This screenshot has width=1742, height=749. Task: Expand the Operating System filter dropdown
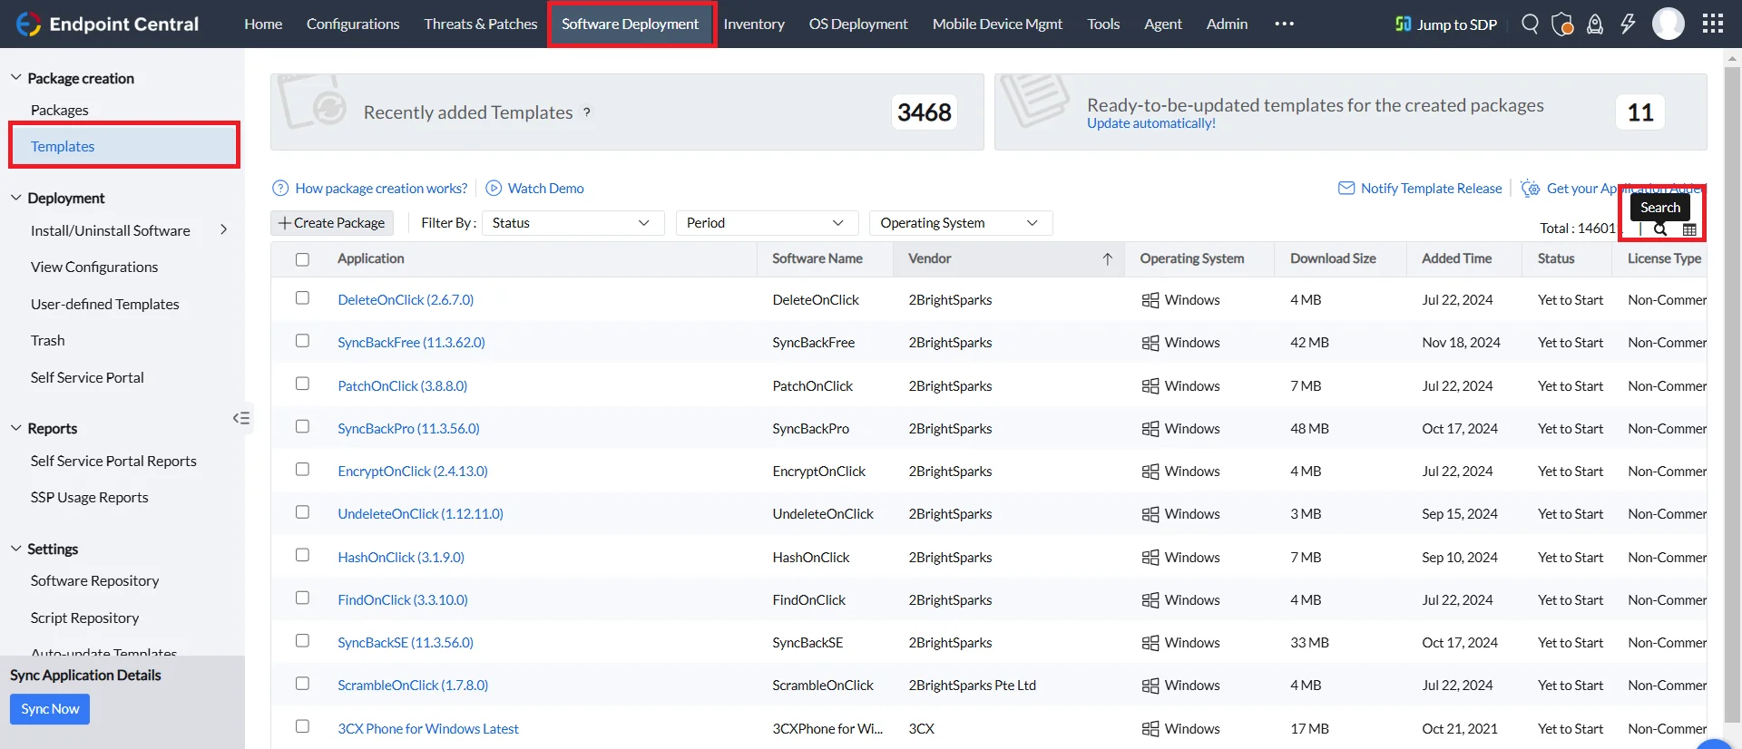tap(960, 223)
